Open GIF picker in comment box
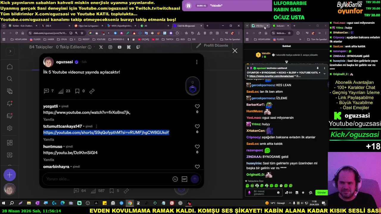 [184, 179]
